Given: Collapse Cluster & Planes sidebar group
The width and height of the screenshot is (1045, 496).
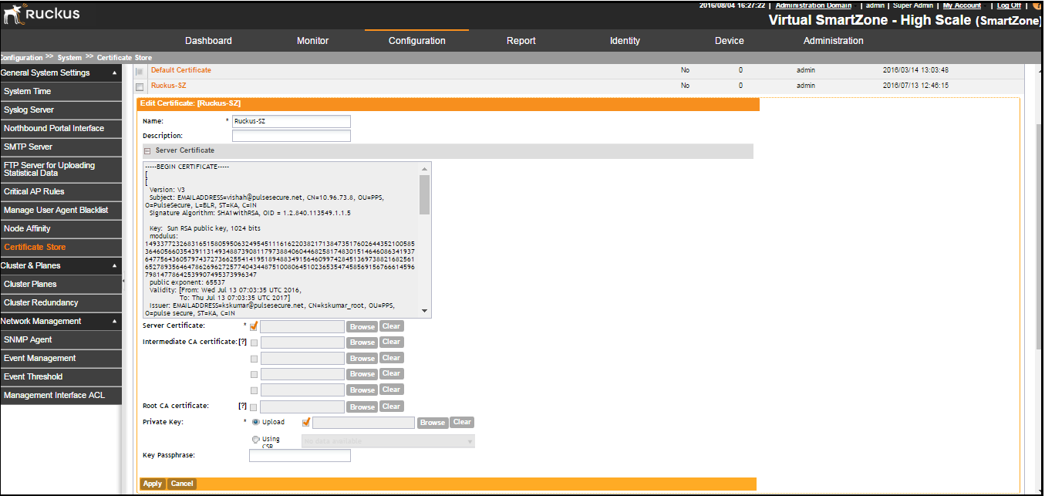Looking at the screenshot, I should (114, 265).
